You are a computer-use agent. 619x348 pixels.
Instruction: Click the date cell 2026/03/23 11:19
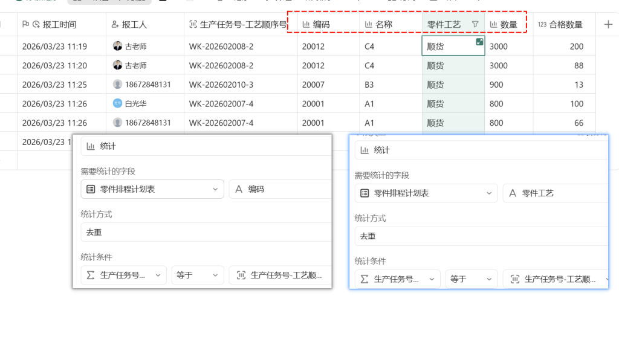point(62,46)
